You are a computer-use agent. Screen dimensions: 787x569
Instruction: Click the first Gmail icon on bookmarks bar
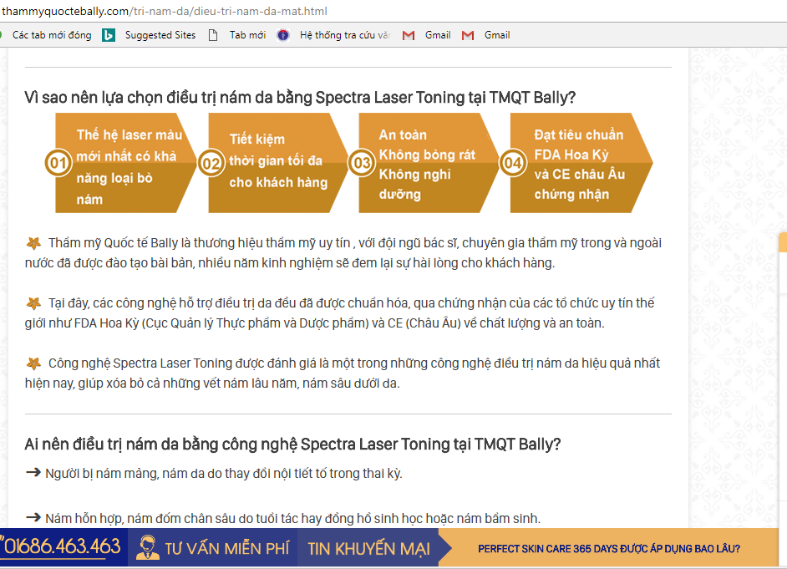pyautogui.click(x=409, y=35)
